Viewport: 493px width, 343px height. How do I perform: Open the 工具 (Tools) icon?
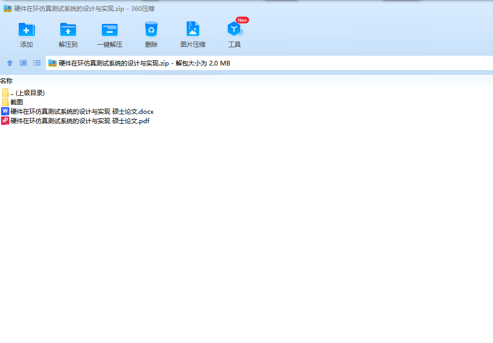pos(235,29)
